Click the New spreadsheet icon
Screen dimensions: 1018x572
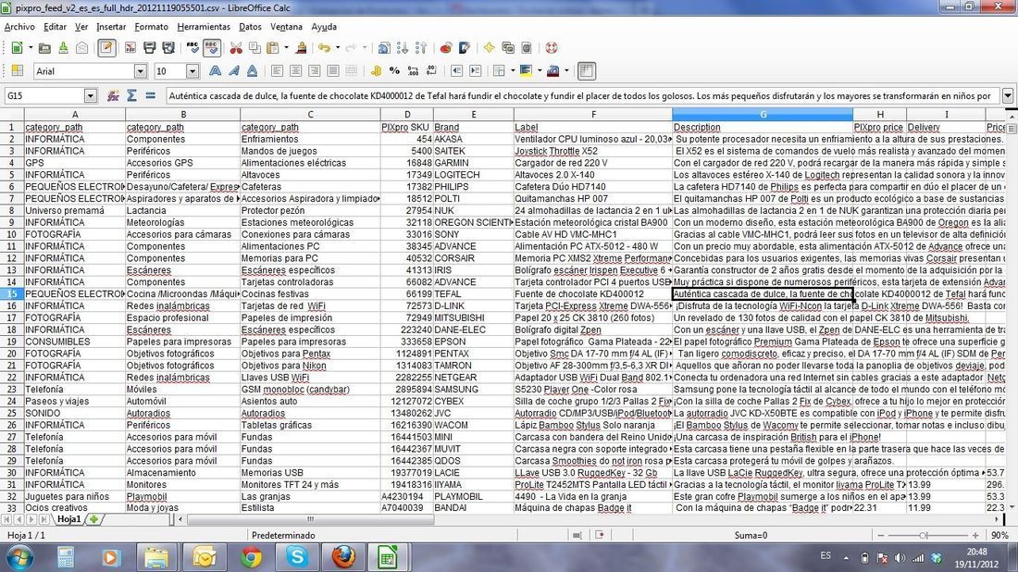(x=17, y=47)
